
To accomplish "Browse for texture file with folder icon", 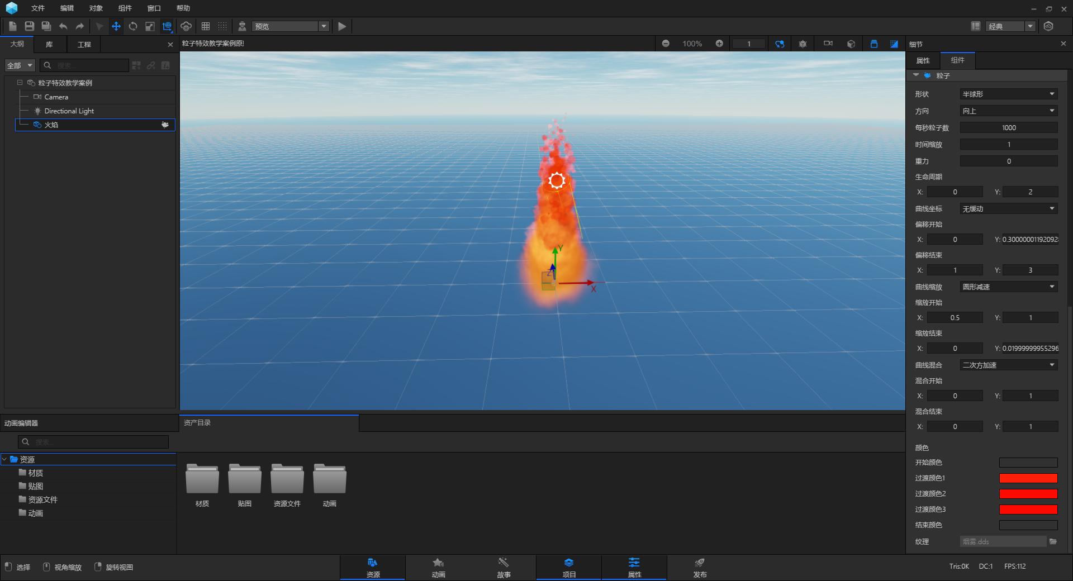I will click(1053, 541).
